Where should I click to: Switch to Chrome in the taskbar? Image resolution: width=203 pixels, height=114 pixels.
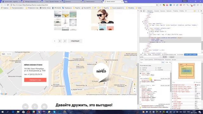[39, 112]
